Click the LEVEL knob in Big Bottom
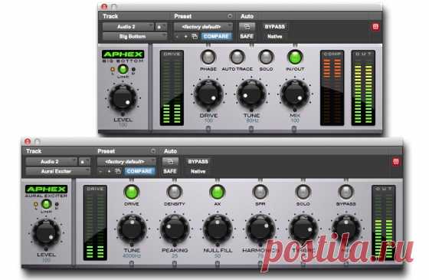This screenshot has height=280, width=429. point(123,98)
